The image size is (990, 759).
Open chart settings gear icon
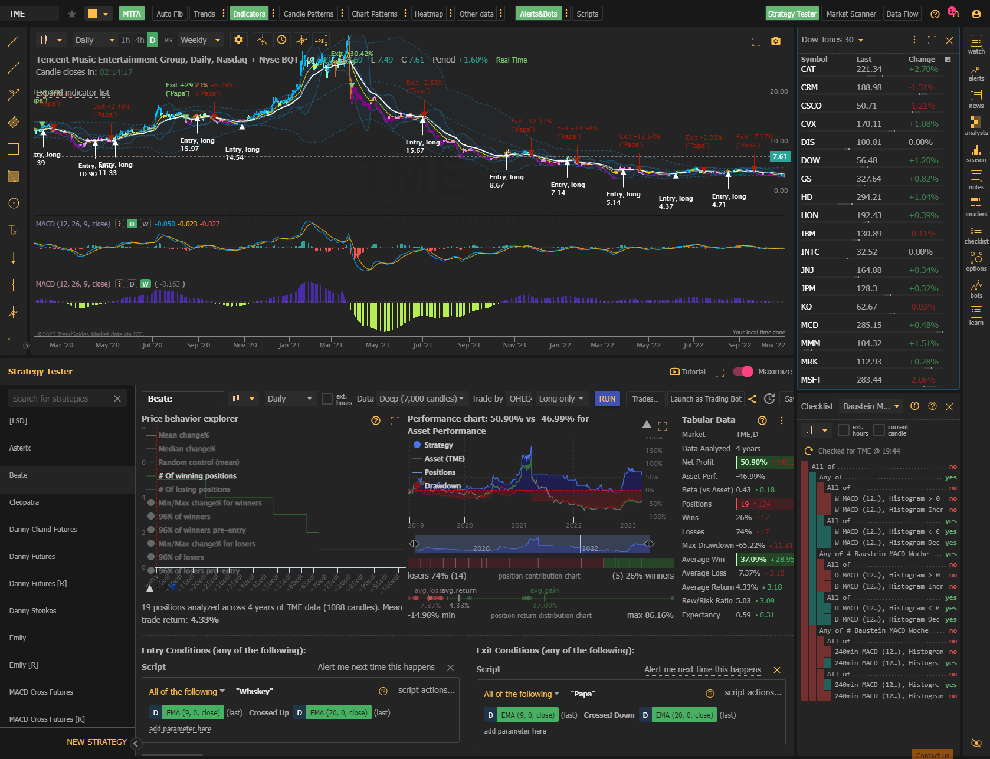[x=238, y=40]
